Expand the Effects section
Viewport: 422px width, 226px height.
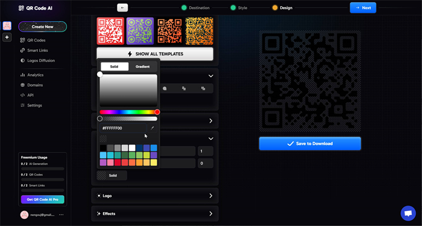155,213
